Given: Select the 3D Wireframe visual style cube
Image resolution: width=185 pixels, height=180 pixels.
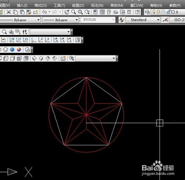Looking at the screenshot, I should pos(6,58).
